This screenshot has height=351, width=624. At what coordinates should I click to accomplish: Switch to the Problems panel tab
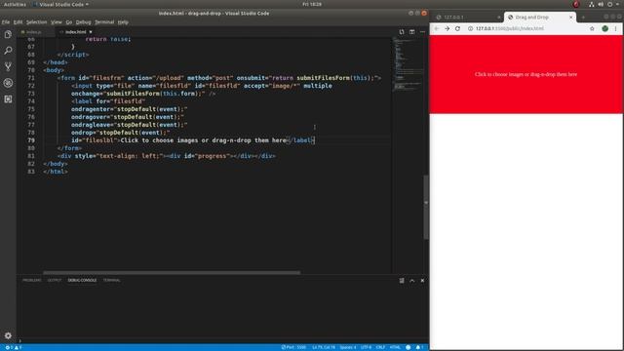[x=32, y=280]
